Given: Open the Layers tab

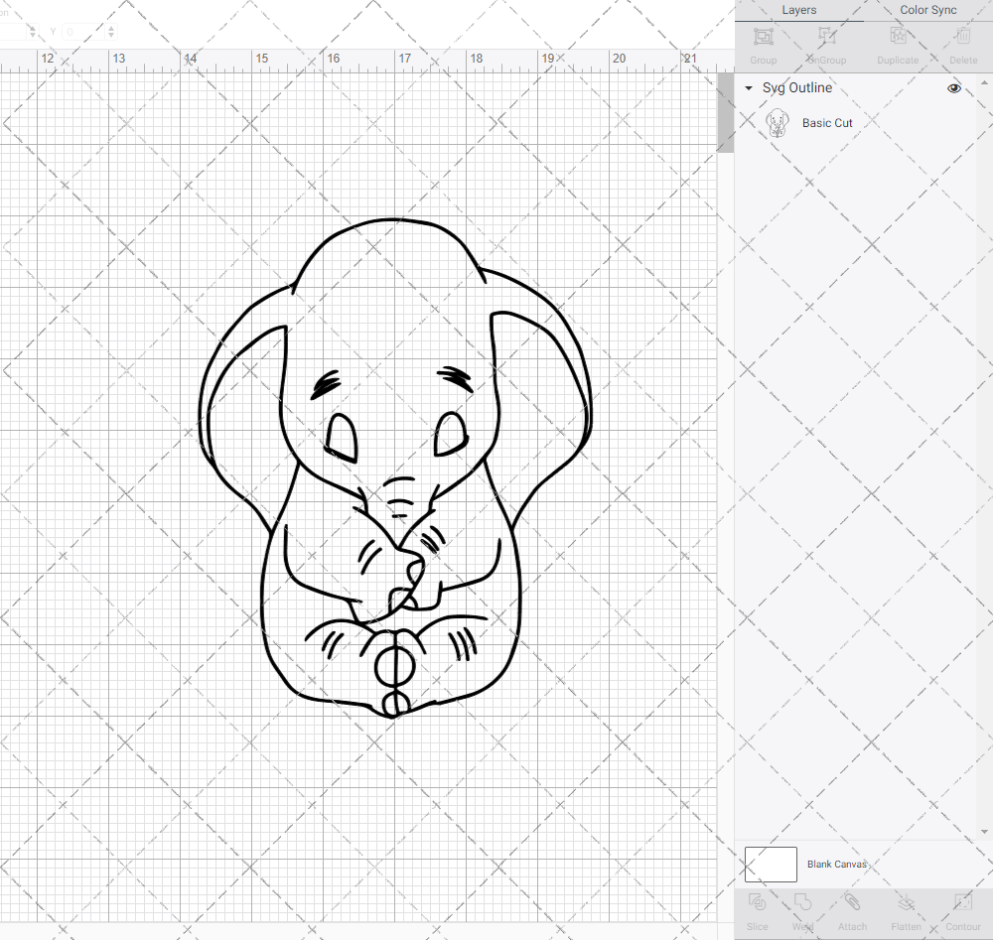Looking at the screenshot, I should pyautogui.click(x=798, y=10).
